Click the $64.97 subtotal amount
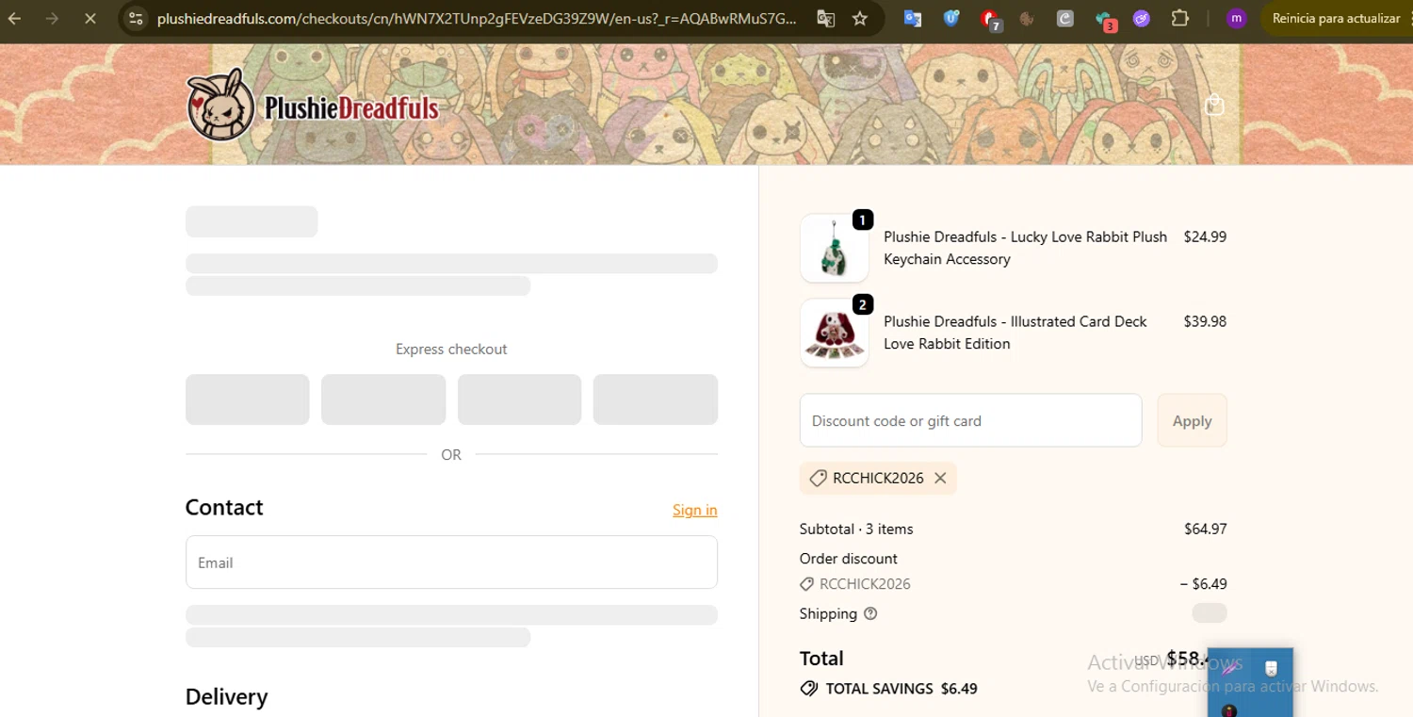This screenshot has width=1413, height=717. (x=1205, y=529)
